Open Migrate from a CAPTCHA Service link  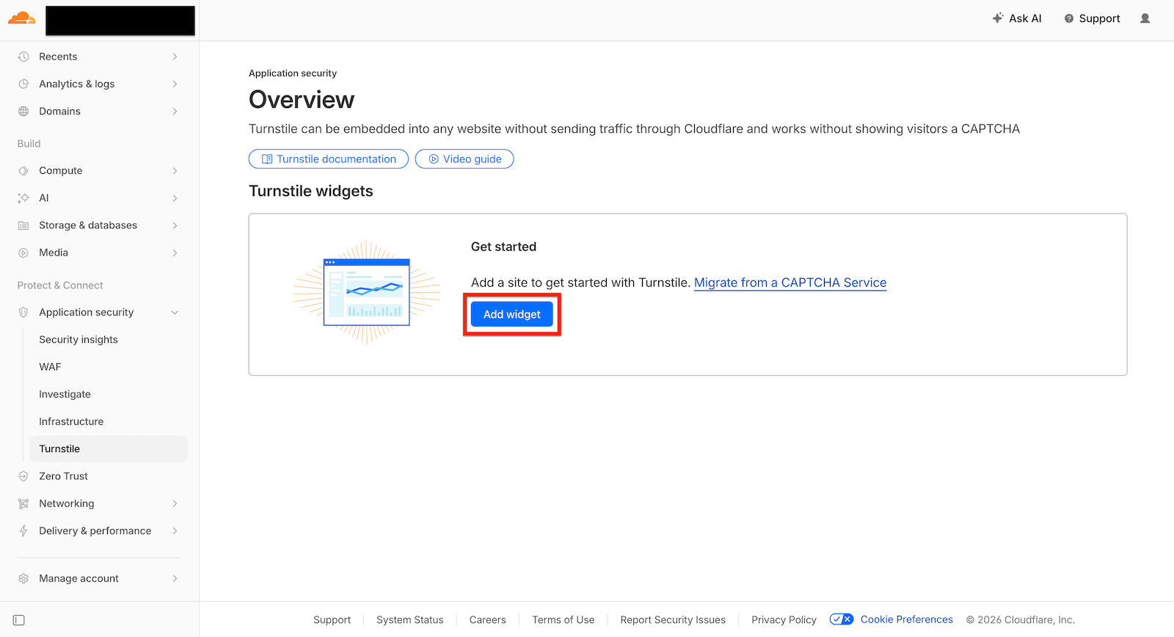click(x=790, y=283)
